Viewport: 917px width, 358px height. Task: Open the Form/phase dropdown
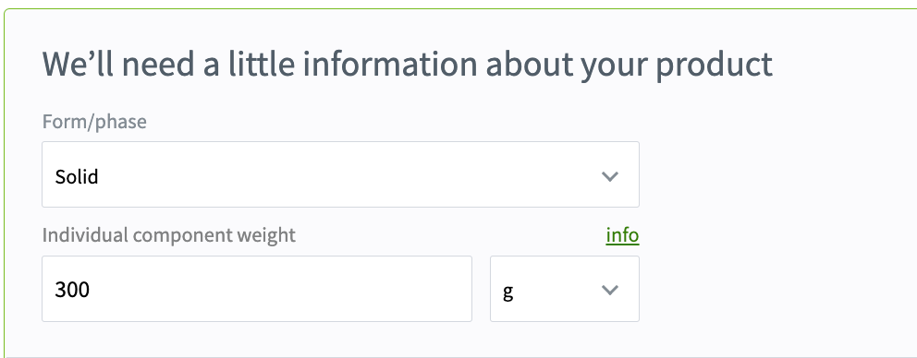(340, 174)
